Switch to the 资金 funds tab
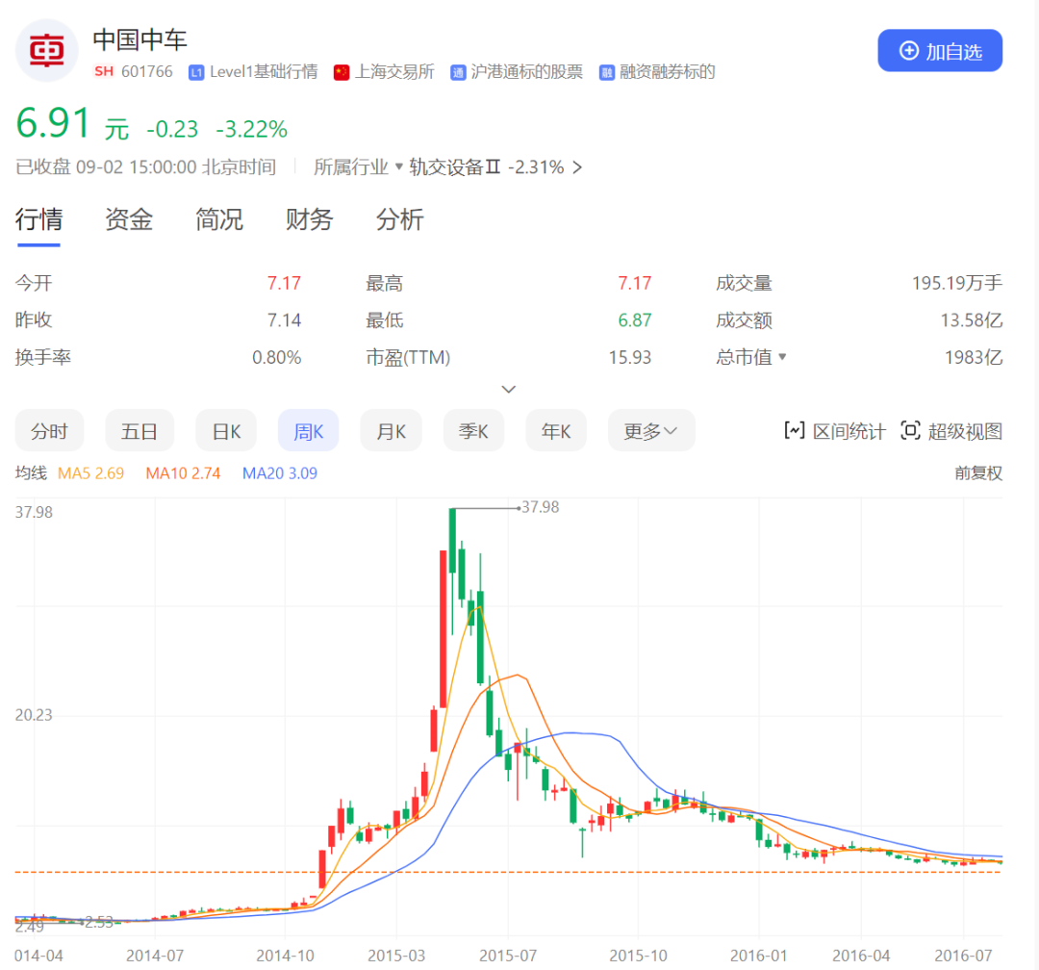This screenshot has height=970, width=1039. [129, 220]
